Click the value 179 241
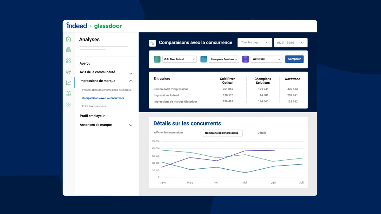The image size is (381, 214). [x=263, y=89]
